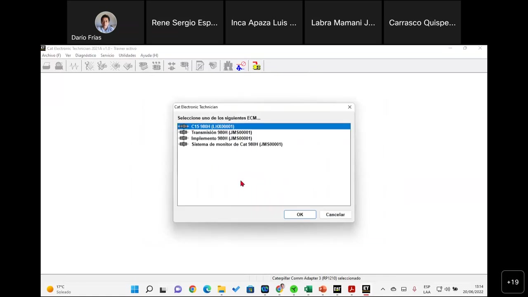This screenshot has width=528, height=297.
Task: Open the Print Preview icon
Action: pyautogui.click(x=59, y=66)
